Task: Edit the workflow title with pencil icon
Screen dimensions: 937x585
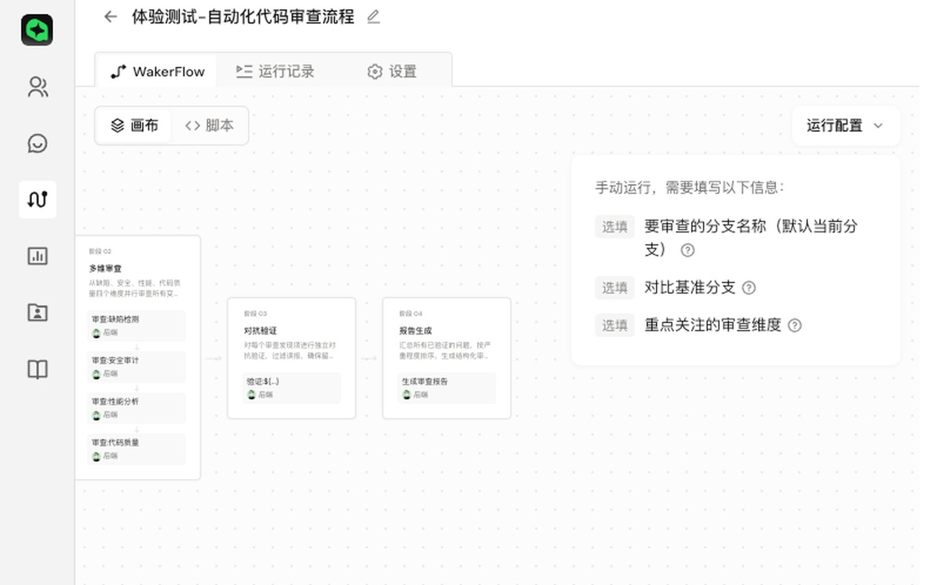Action: pos(373,16)
